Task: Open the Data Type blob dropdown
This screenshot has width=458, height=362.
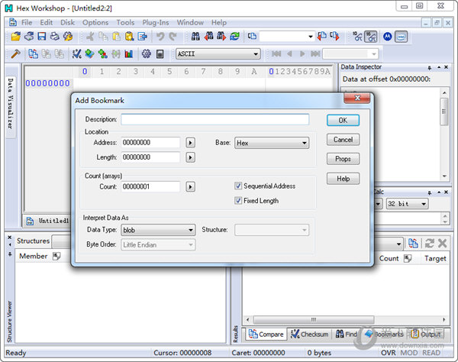Action: click(158, 230)
